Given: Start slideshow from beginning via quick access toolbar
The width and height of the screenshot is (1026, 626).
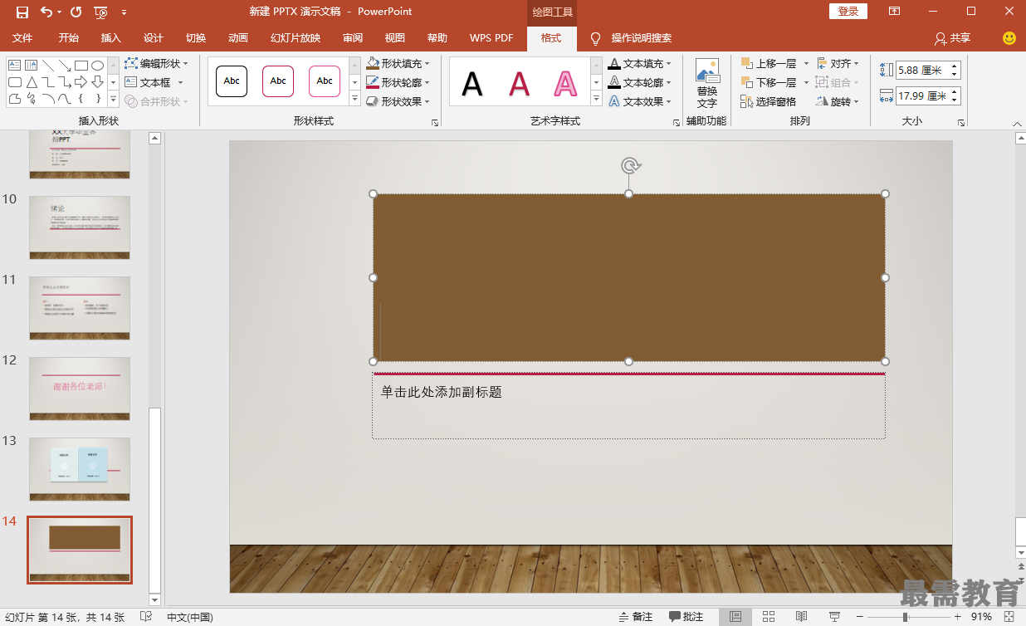Looking at the screenshot, I should pos(100,12).
